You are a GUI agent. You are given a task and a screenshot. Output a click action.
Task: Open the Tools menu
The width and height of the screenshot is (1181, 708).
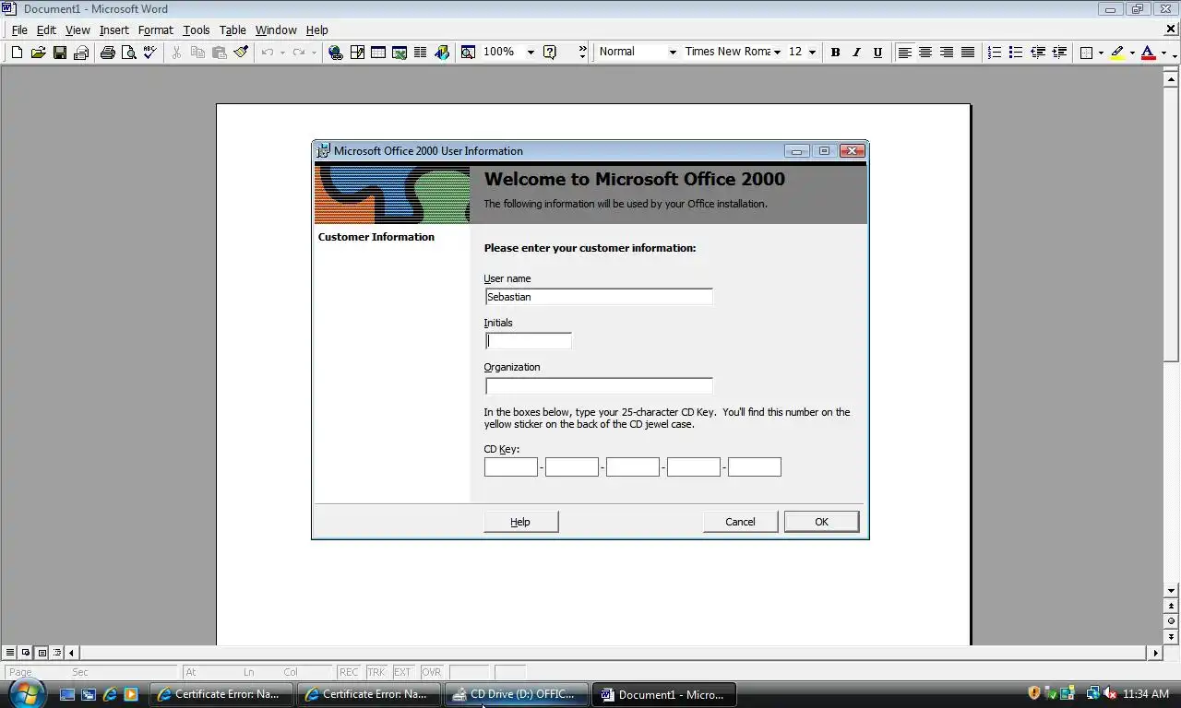pyautogui.click(x=197, y=29)
